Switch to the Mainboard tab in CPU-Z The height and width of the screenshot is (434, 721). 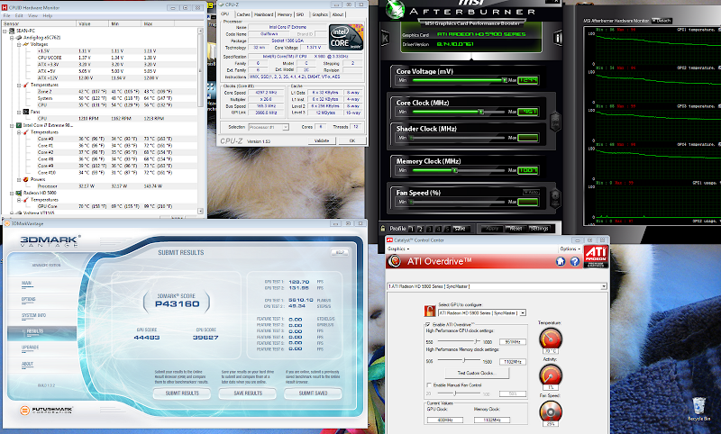coord(264,14)
